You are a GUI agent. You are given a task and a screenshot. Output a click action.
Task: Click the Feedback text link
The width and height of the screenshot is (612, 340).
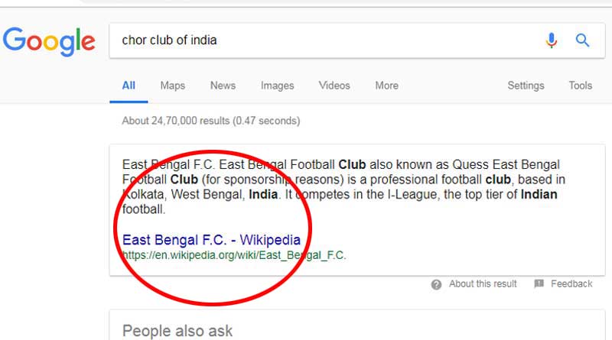click(x=571, y=284)
